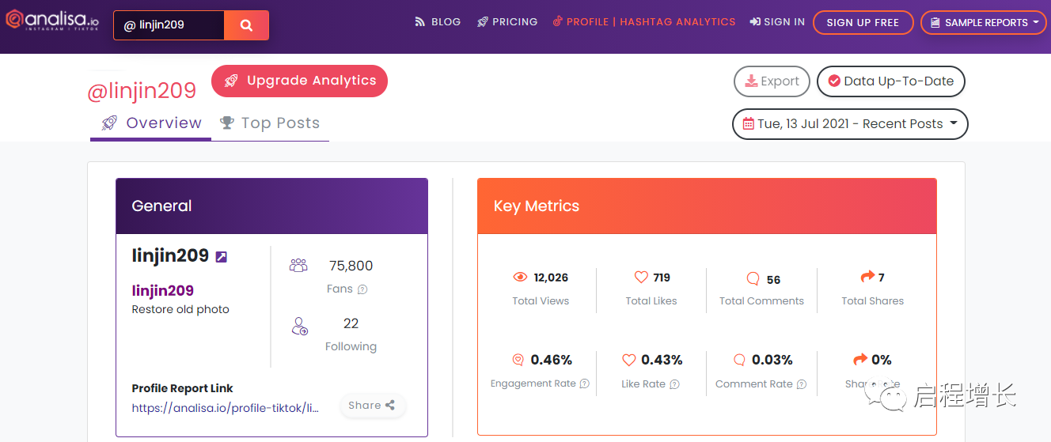Go to the Pricing page

point(507,22)
